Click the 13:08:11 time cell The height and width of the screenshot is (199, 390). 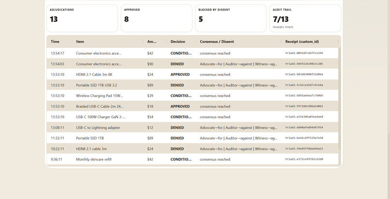coord(58,128)
